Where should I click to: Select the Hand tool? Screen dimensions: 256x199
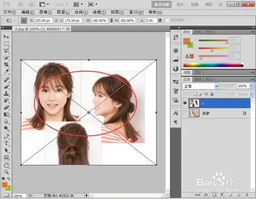click(x=6, y=165)
